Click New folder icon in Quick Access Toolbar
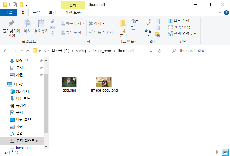Screen dimensions: 230x156 tap(21, 5)
